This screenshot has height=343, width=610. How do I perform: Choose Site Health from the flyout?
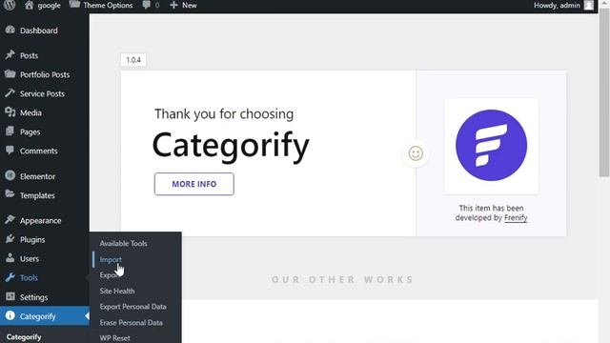point(117,291)
